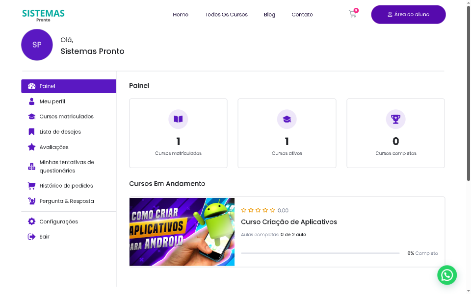This screenshot has width=471, height=294.
Task: Click the Pergunta & Resposta chat icon
Action: (x=32, y=201)
